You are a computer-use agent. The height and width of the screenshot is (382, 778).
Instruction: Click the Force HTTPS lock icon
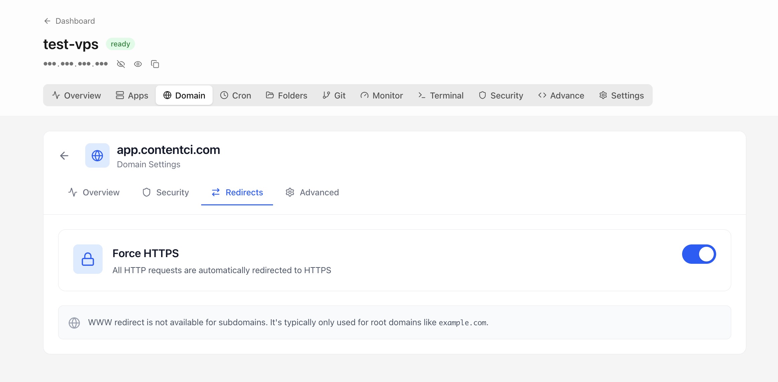tap(88, 259)
